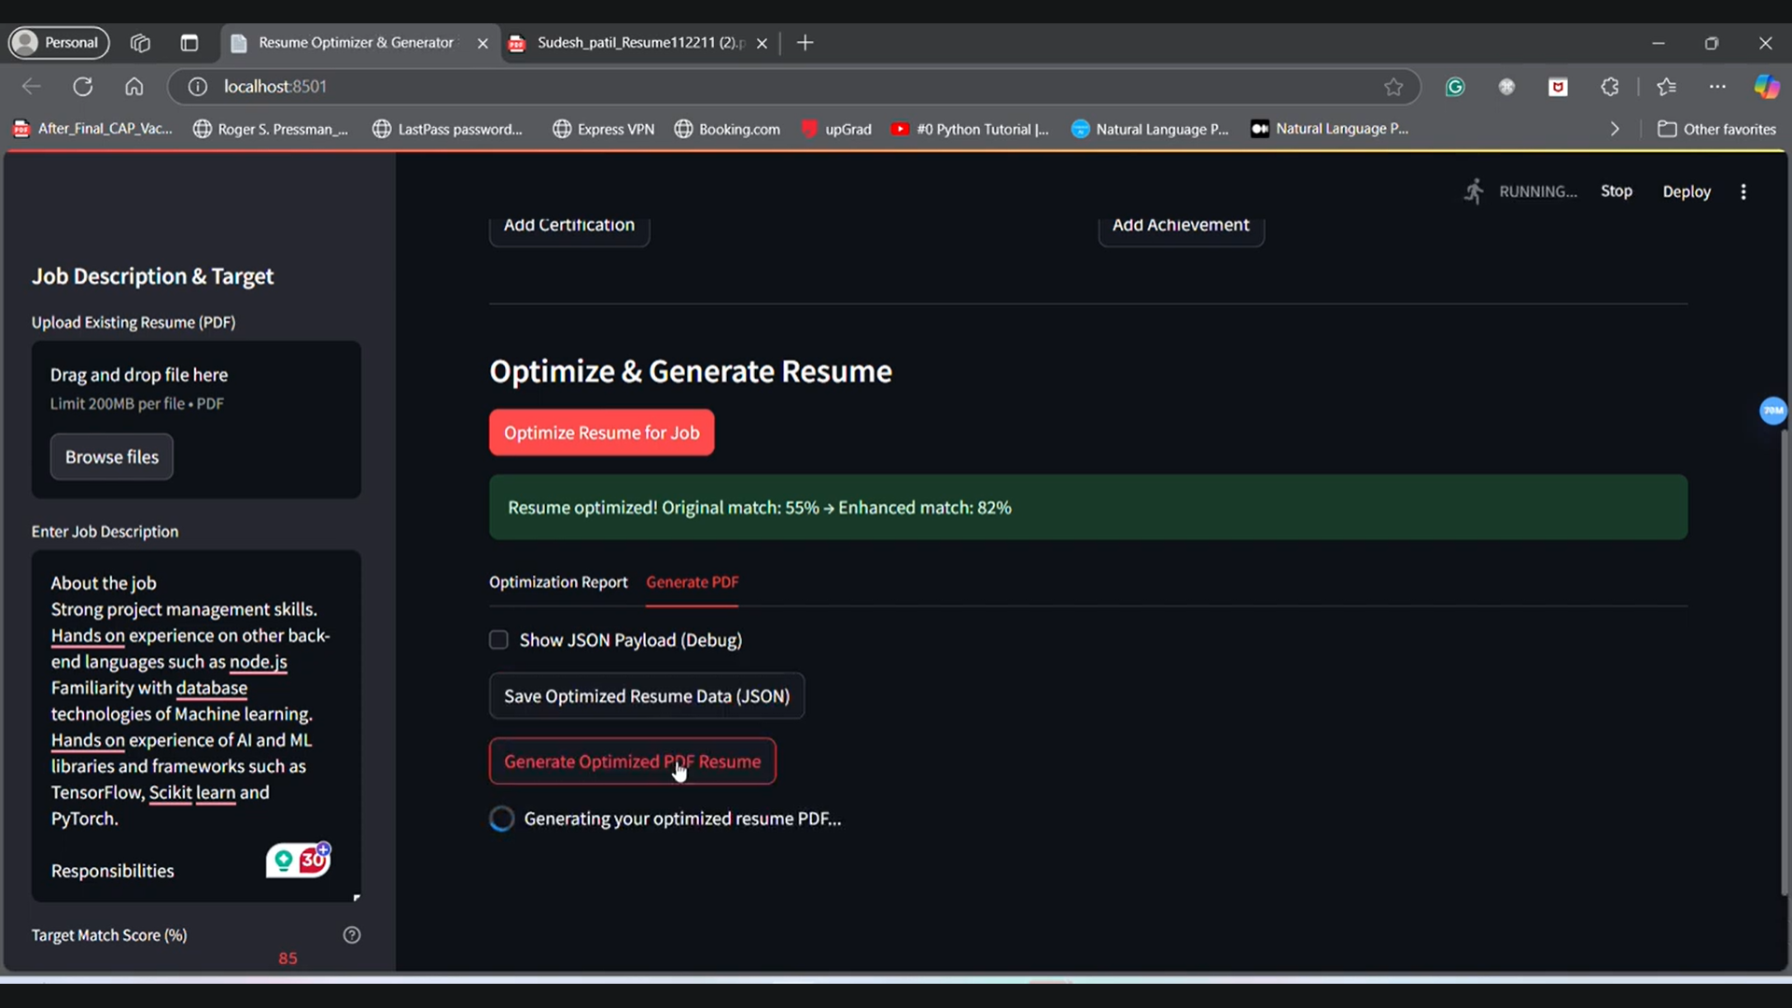Click Generate Optimized PDF Resume button
This screenshot has height=1008, width=1792.
(632, 762)
